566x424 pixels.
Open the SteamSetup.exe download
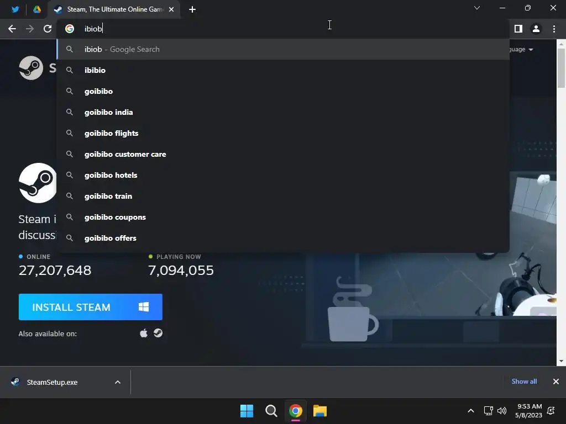[x=53, y=382]
